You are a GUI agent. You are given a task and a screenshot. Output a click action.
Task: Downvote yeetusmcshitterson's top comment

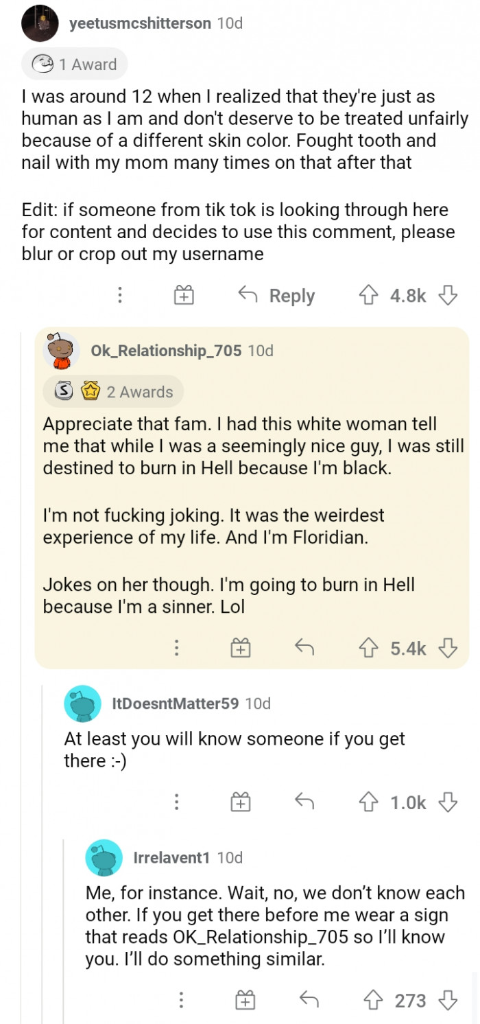point(448,296)
